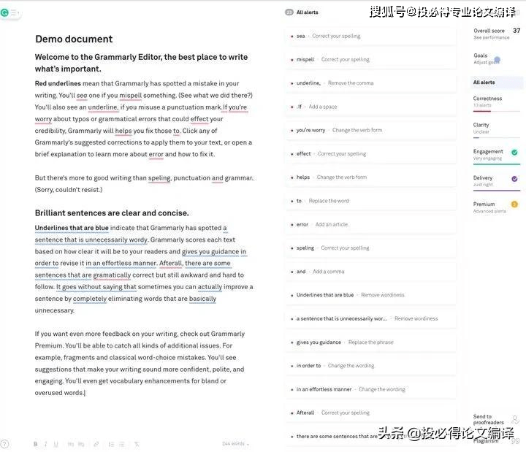Click underlined word 'helps' in document
This screenshot has height=452, width=526.
click(x=123, y=131)
